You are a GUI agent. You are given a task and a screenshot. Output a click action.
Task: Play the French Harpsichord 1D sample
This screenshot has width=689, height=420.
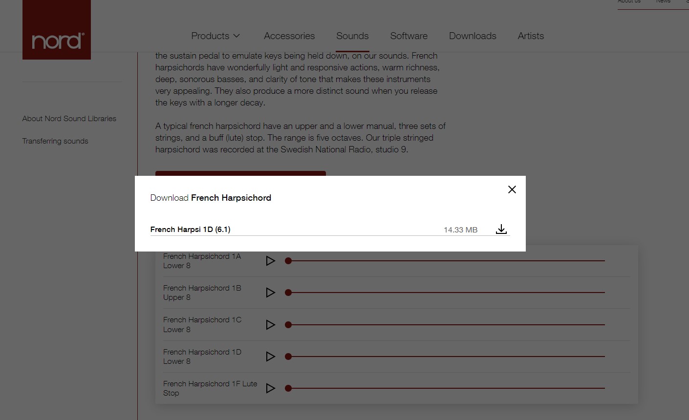point(270,357)
